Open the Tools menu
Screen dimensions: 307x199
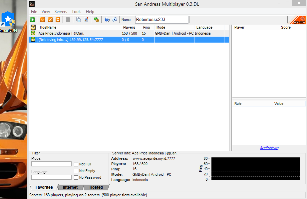pos(76,12)
